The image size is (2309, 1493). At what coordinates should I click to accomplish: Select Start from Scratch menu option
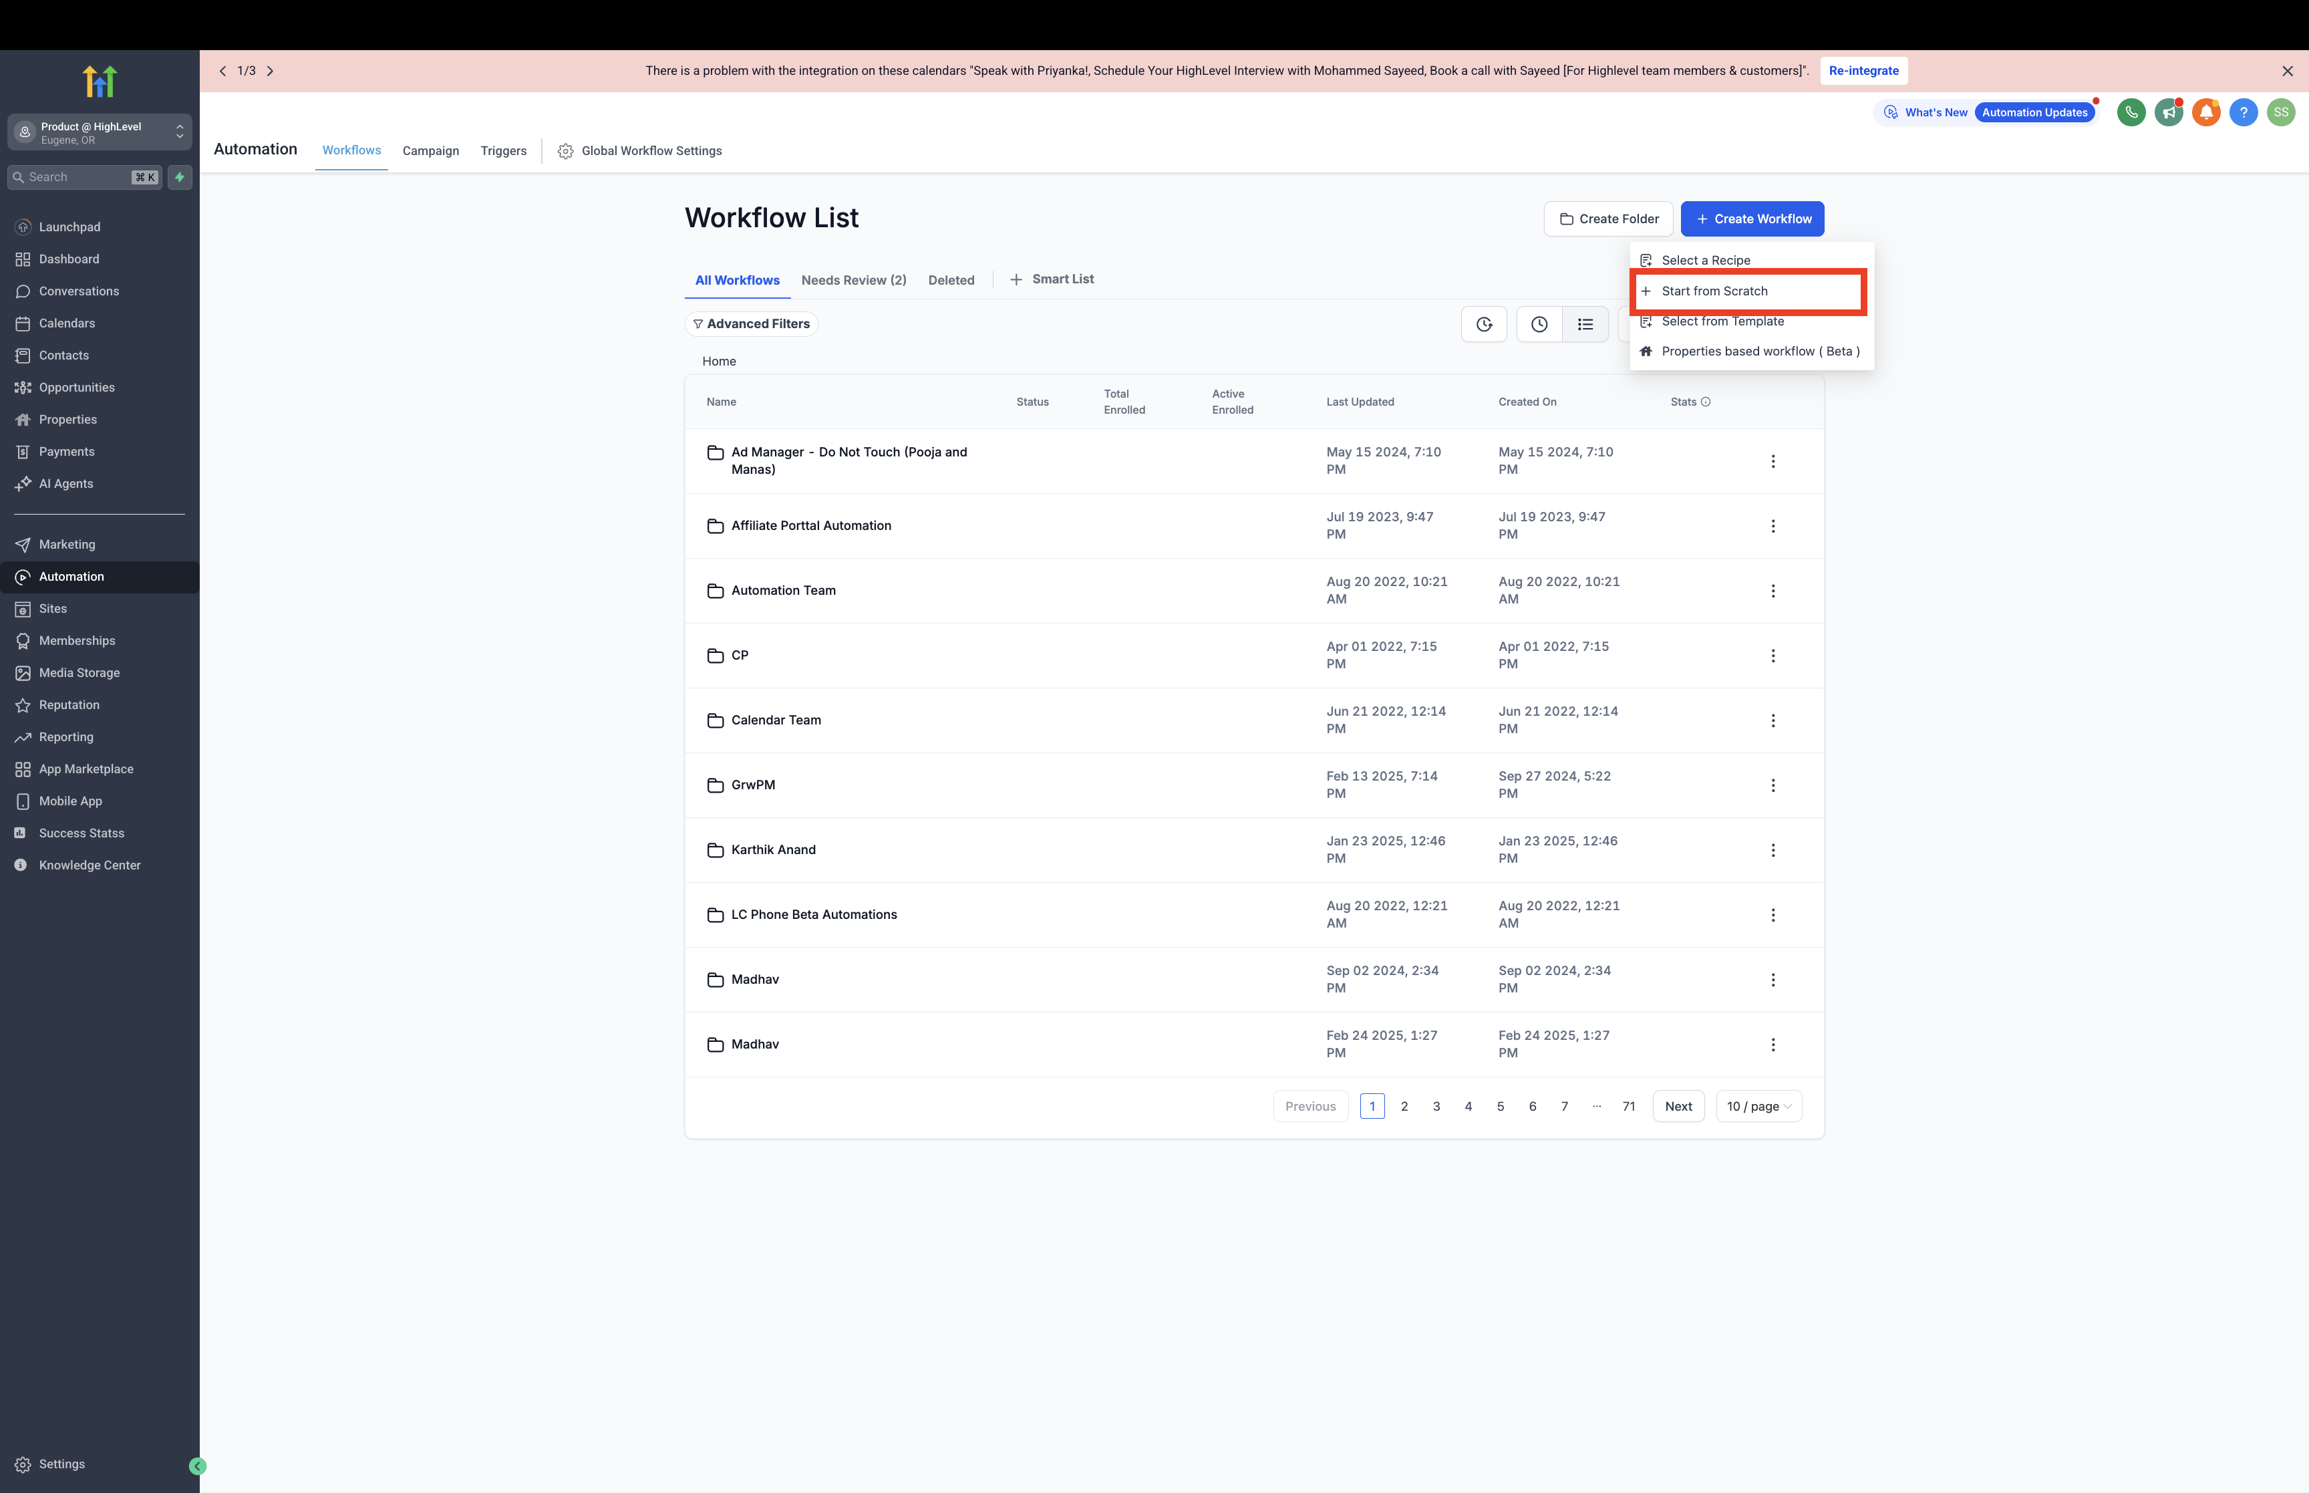click(1714, 291)
